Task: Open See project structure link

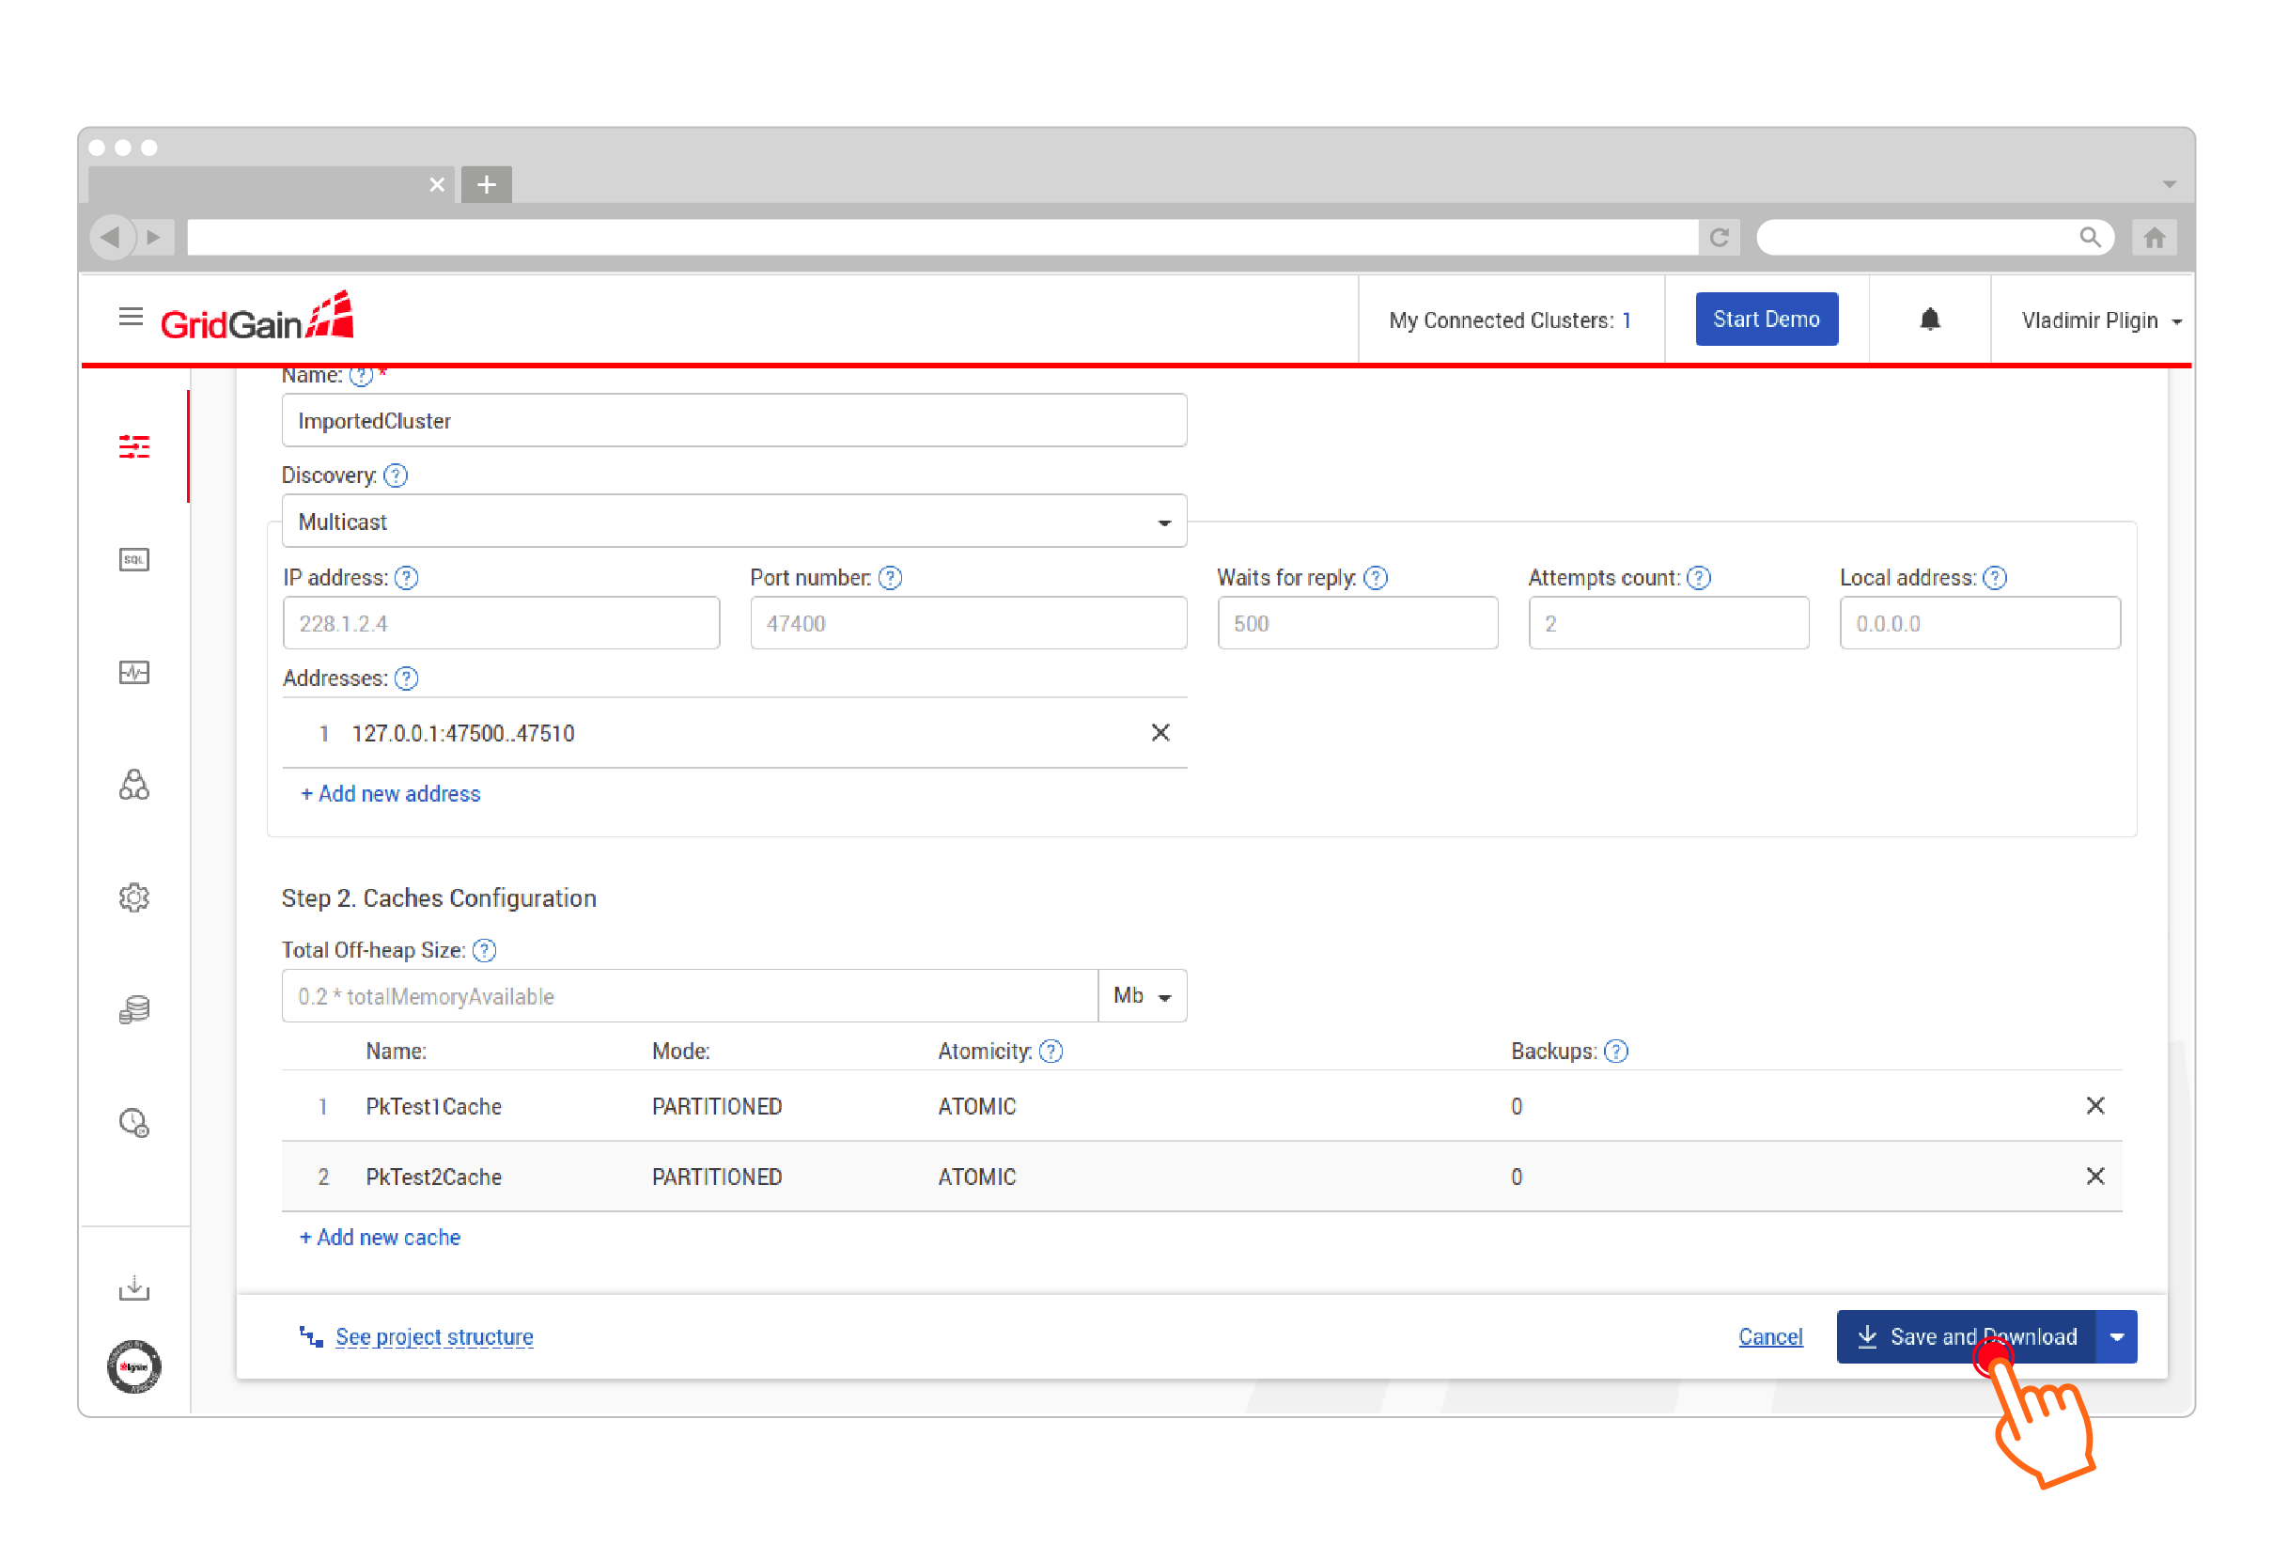Action: tap(433, 1336)
